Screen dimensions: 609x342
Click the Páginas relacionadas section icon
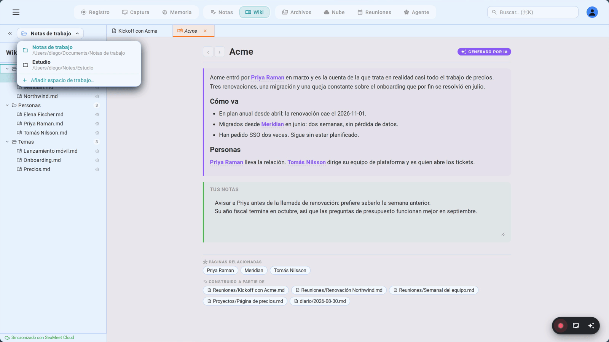(205, 262)
